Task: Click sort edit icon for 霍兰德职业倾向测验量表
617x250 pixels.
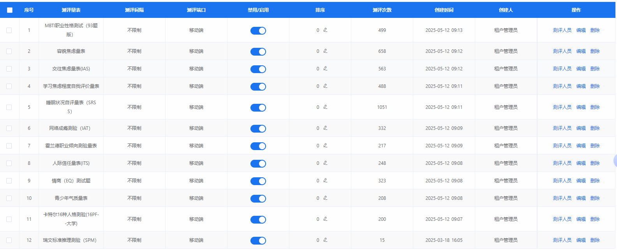Action: 325,145
